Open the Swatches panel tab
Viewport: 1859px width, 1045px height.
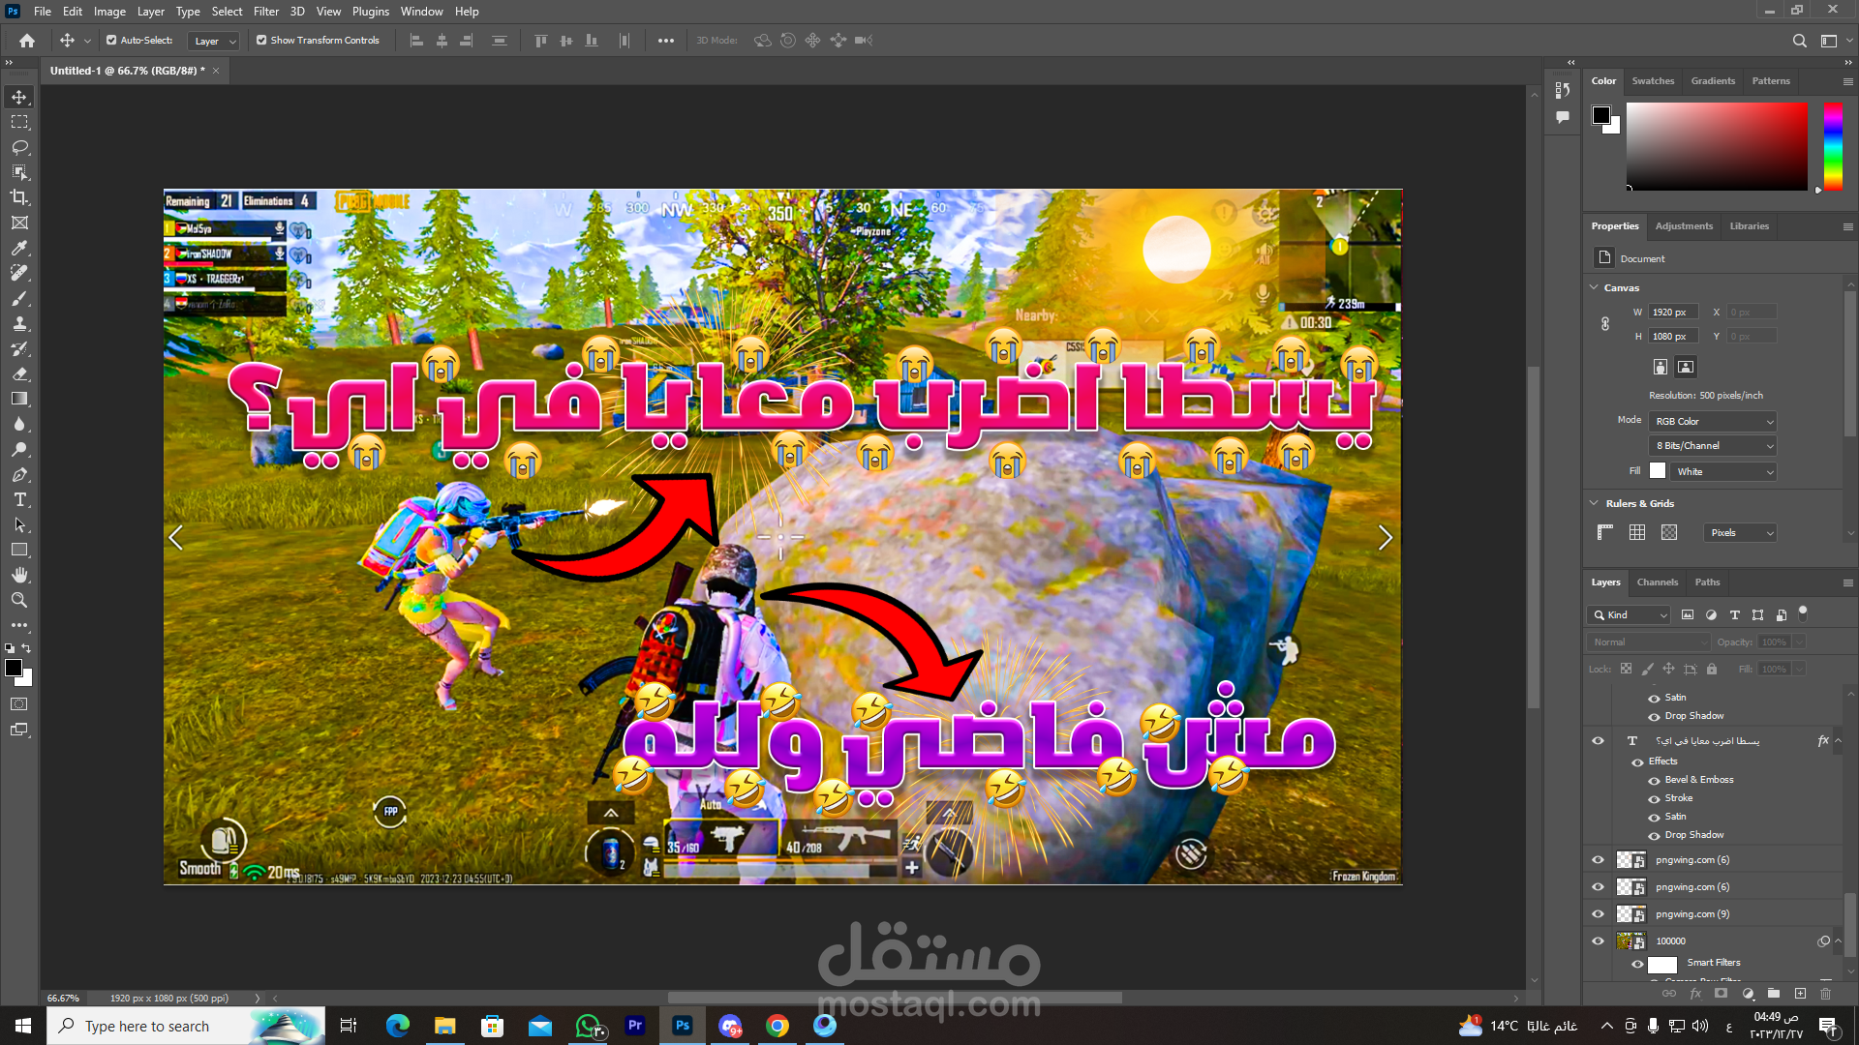tap(1652, 81)
